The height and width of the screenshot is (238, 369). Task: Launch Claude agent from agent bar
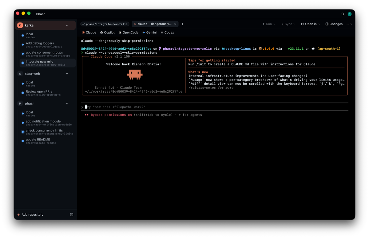click(89, 33)
